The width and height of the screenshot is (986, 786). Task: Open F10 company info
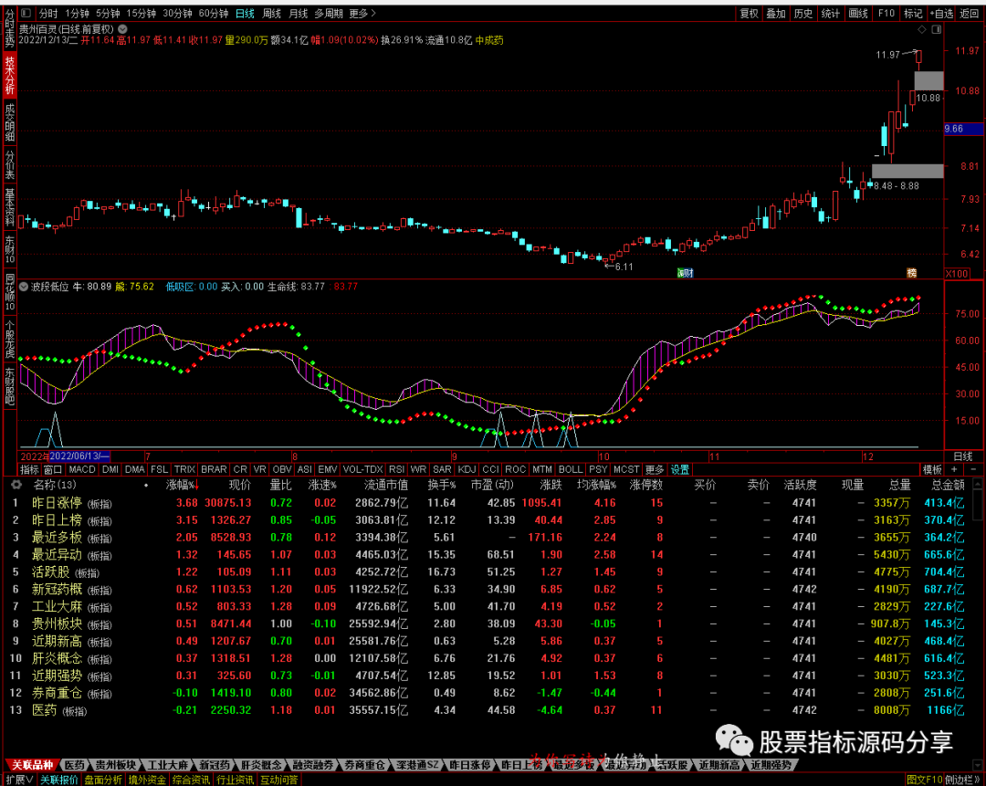pos(886,13)
